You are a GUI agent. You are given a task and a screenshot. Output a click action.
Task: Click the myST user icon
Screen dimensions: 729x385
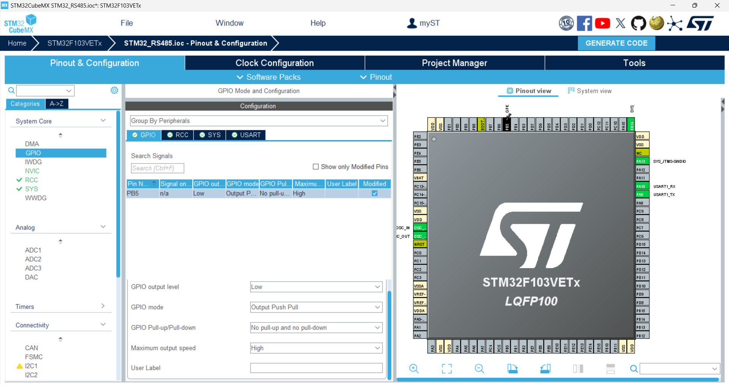pyautogui.click(x=412, y=23)
